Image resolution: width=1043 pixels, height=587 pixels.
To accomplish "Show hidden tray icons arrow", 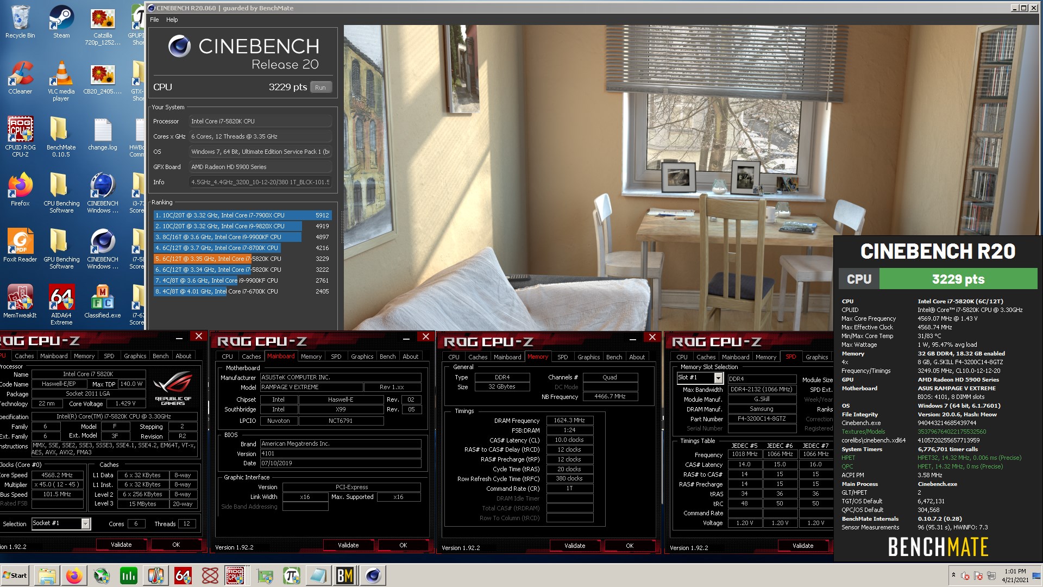I will (x=953, y=574).
